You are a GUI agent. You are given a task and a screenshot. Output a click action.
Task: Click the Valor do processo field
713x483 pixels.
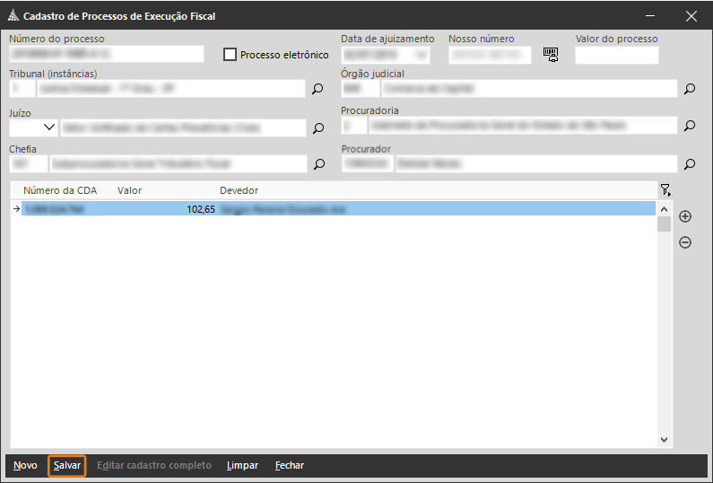click(x=616, y=56)
